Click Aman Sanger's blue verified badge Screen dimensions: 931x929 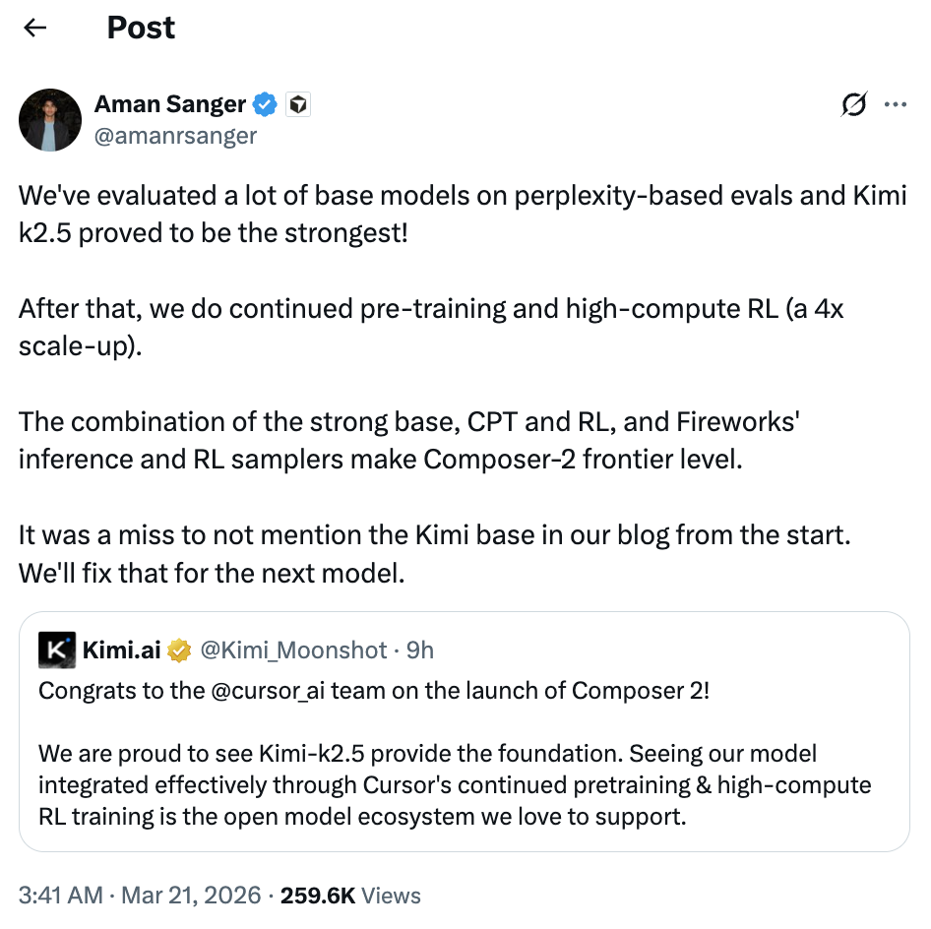(266, 104)
